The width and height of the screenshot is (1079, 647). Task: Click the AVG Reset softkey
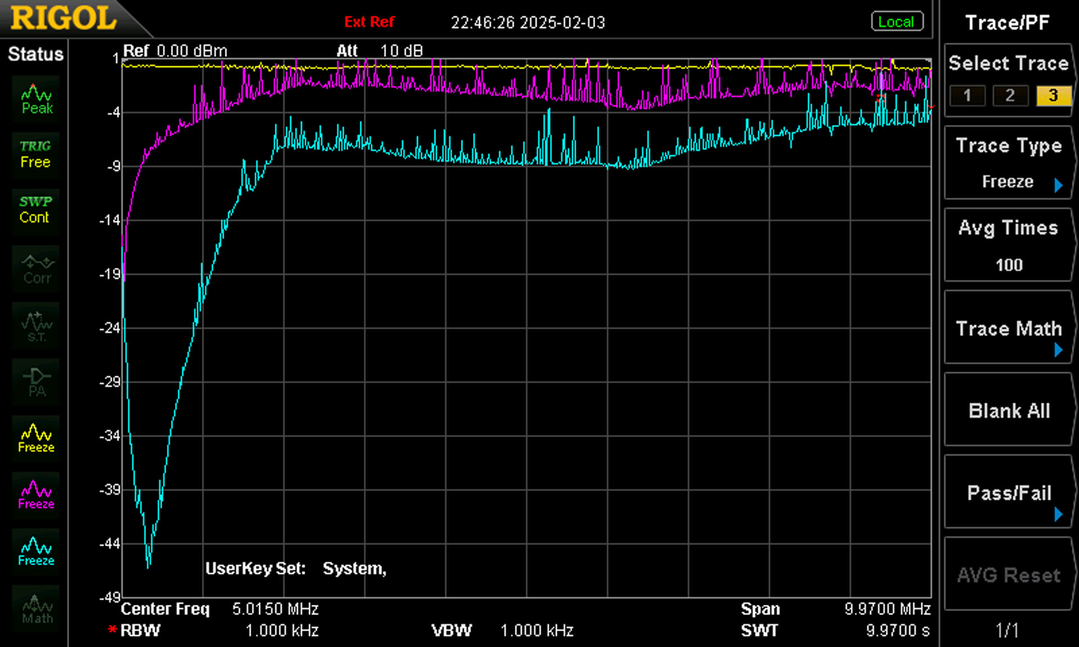point(1009,575)
